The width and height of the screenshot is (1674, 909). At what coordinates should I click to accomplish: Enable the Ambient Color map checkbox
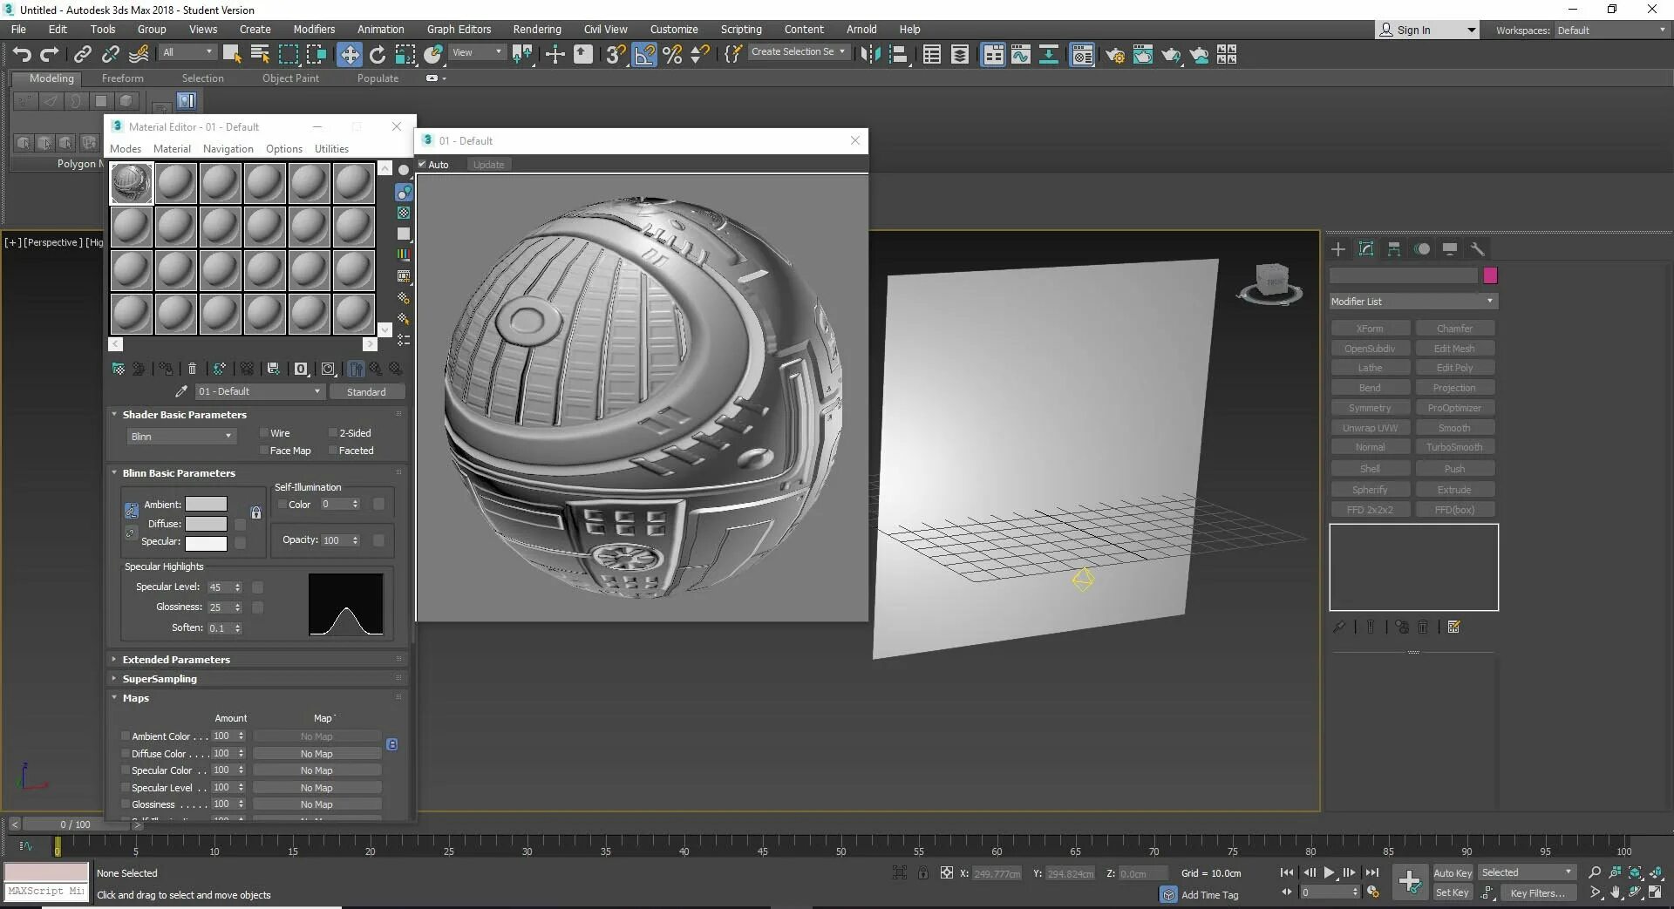click(125, 736)
